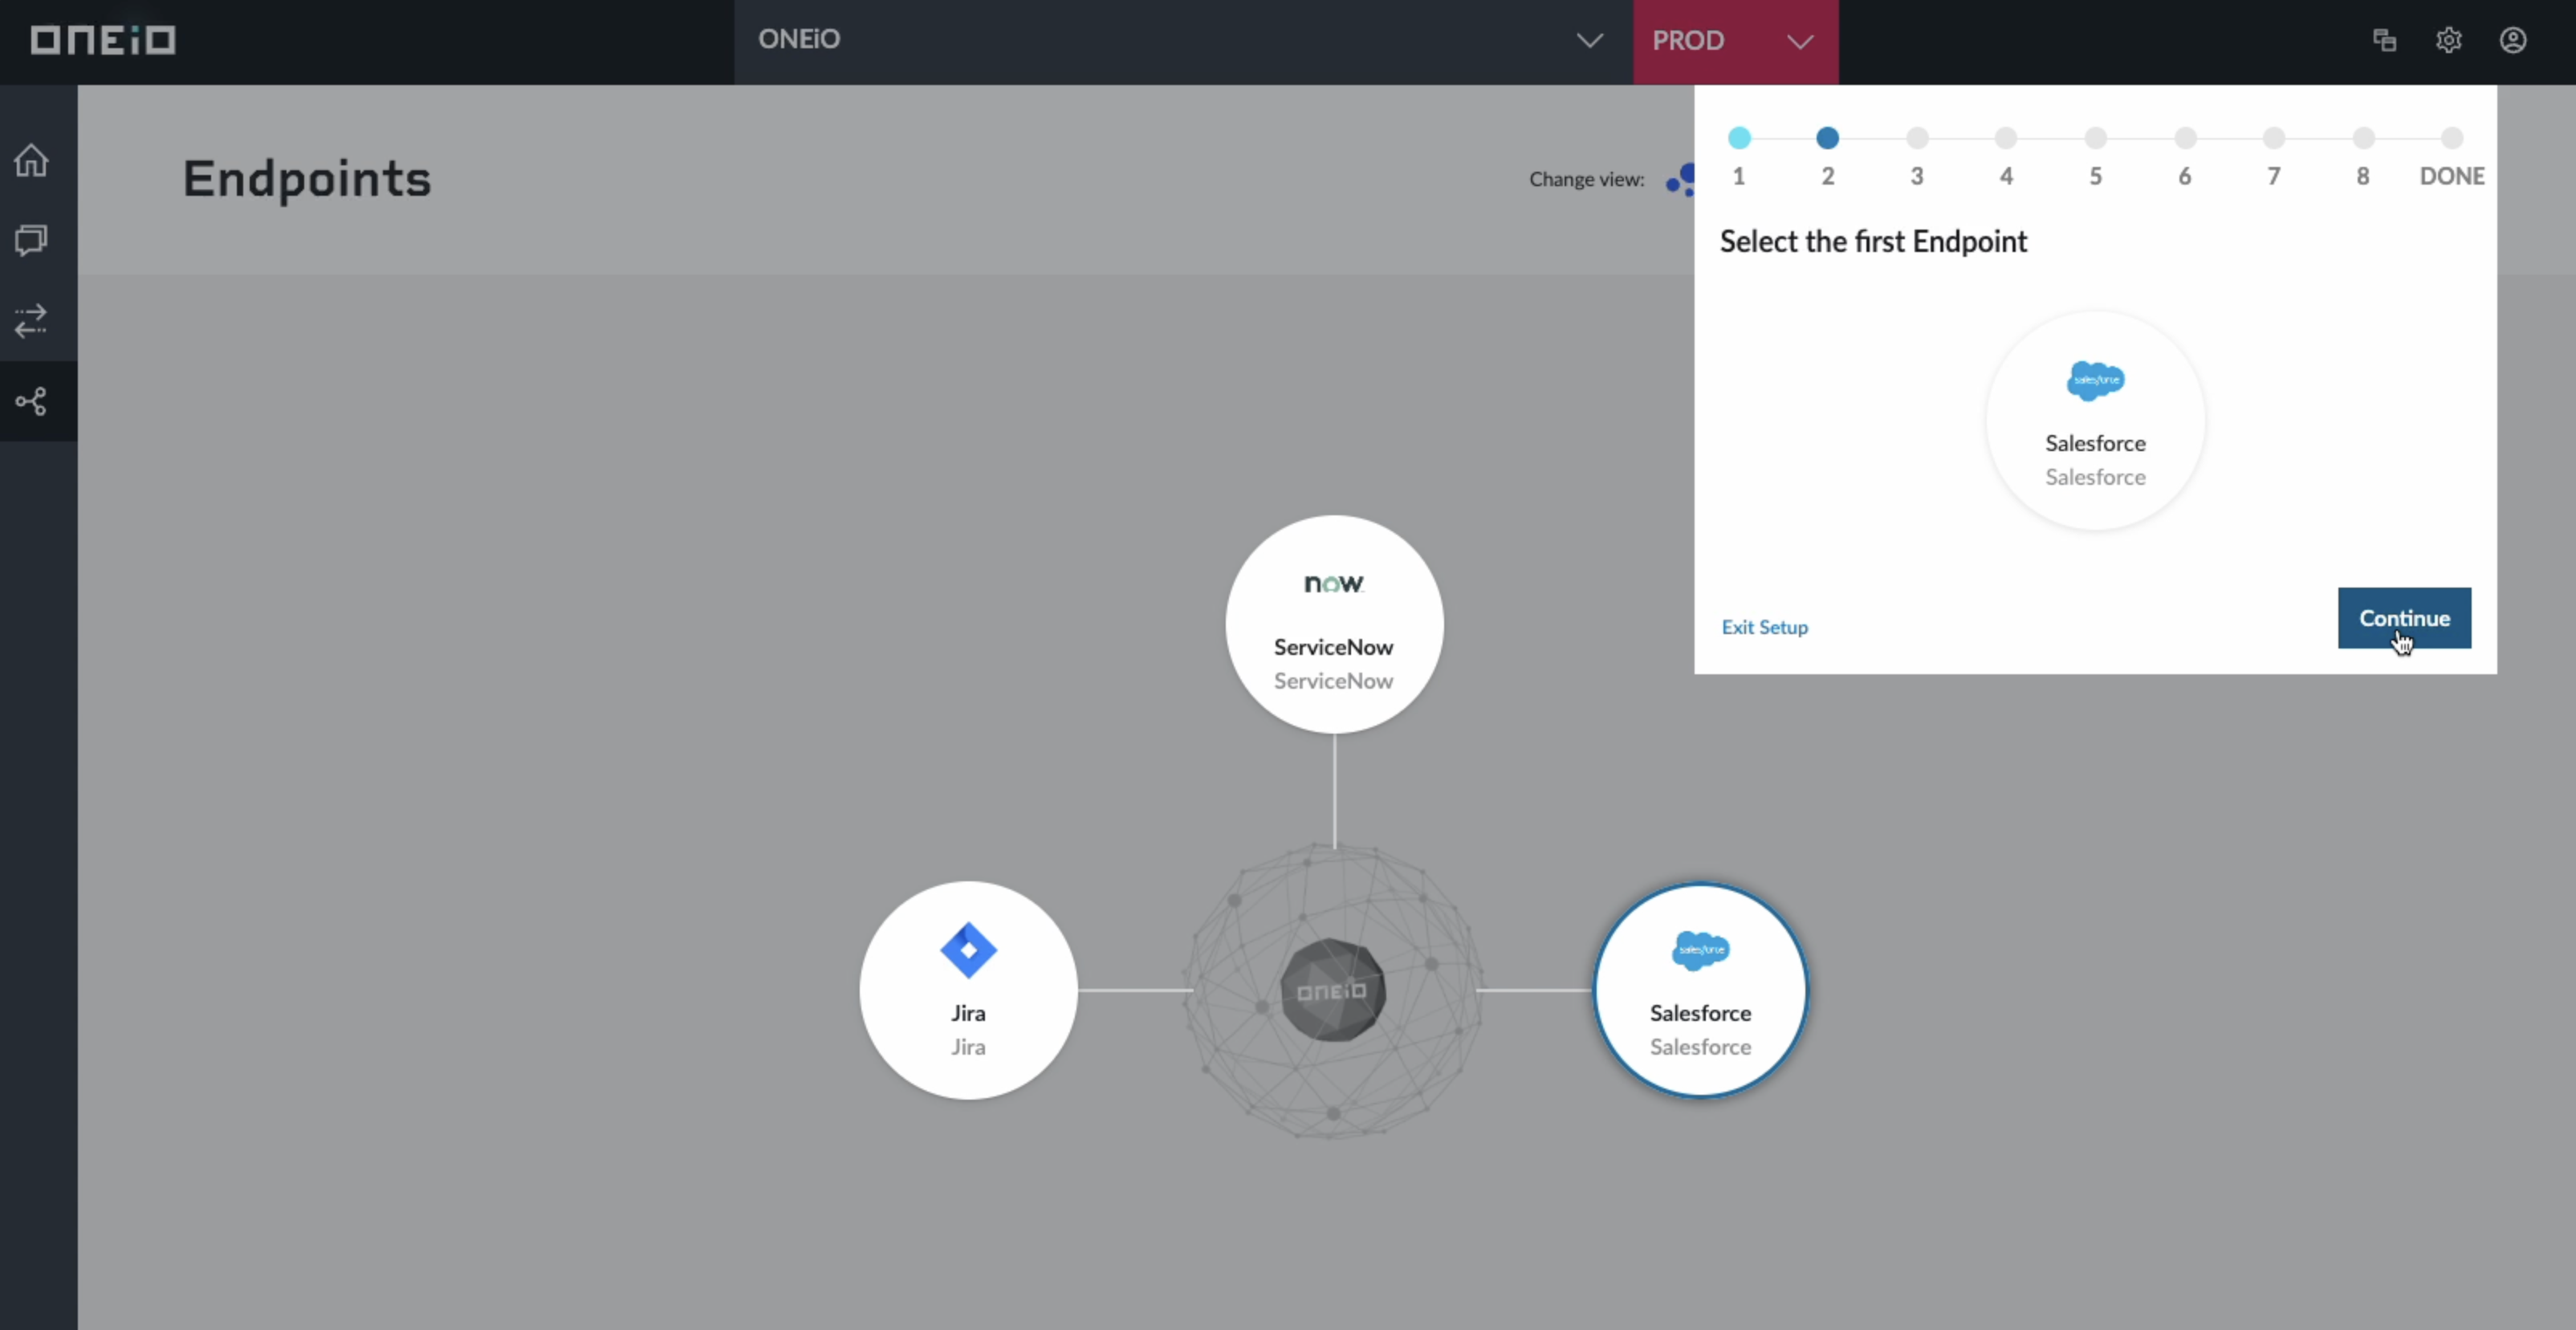
Task: Go to wizard DONE step dot
Action: coord(2452,138)
